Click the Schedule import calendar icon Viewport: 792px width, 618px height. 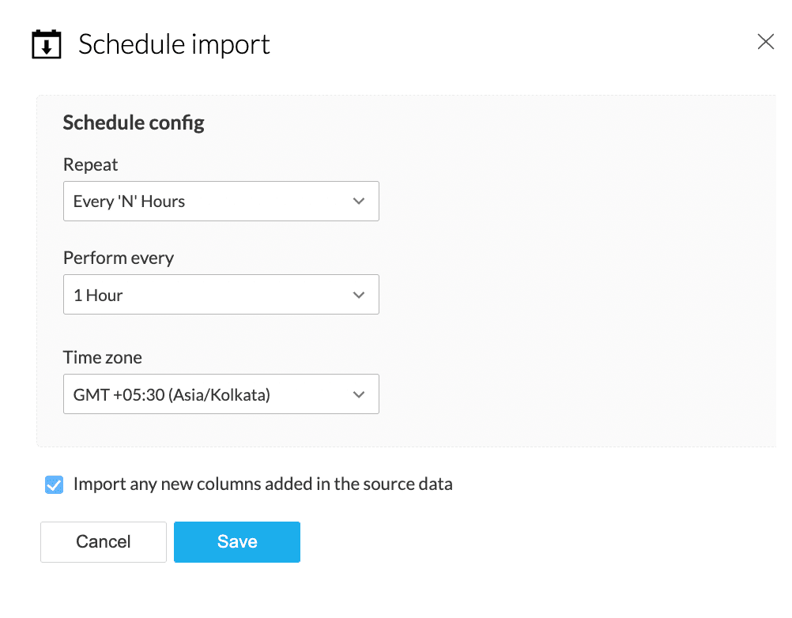click(x=47, y=43)
